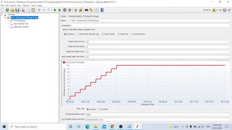Click the Thread Iterations Limit field
232x130 pixels.
pyautogui.click(x=158, y=114)
